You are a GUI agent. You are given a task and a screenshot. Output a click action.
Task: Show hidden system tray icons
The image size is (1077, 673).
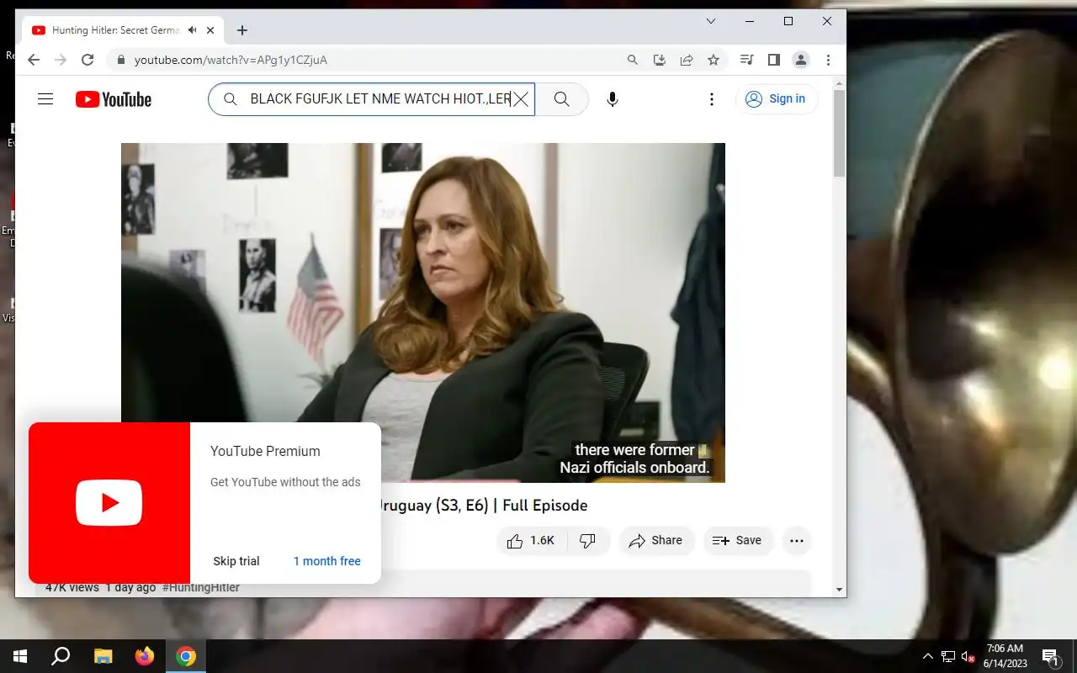[928, 656]
